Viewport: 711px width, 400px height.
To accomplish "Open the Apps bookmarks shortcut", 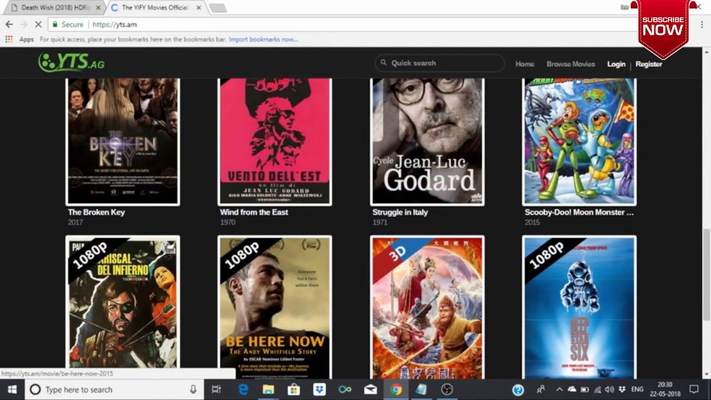I will click(19, 39).
